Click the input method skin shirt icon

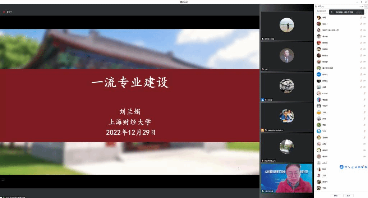point(363,167)
